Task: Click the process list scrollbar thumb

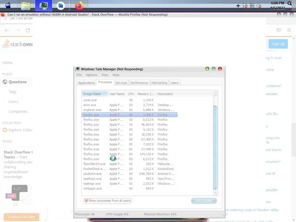Action: point(215,147)
